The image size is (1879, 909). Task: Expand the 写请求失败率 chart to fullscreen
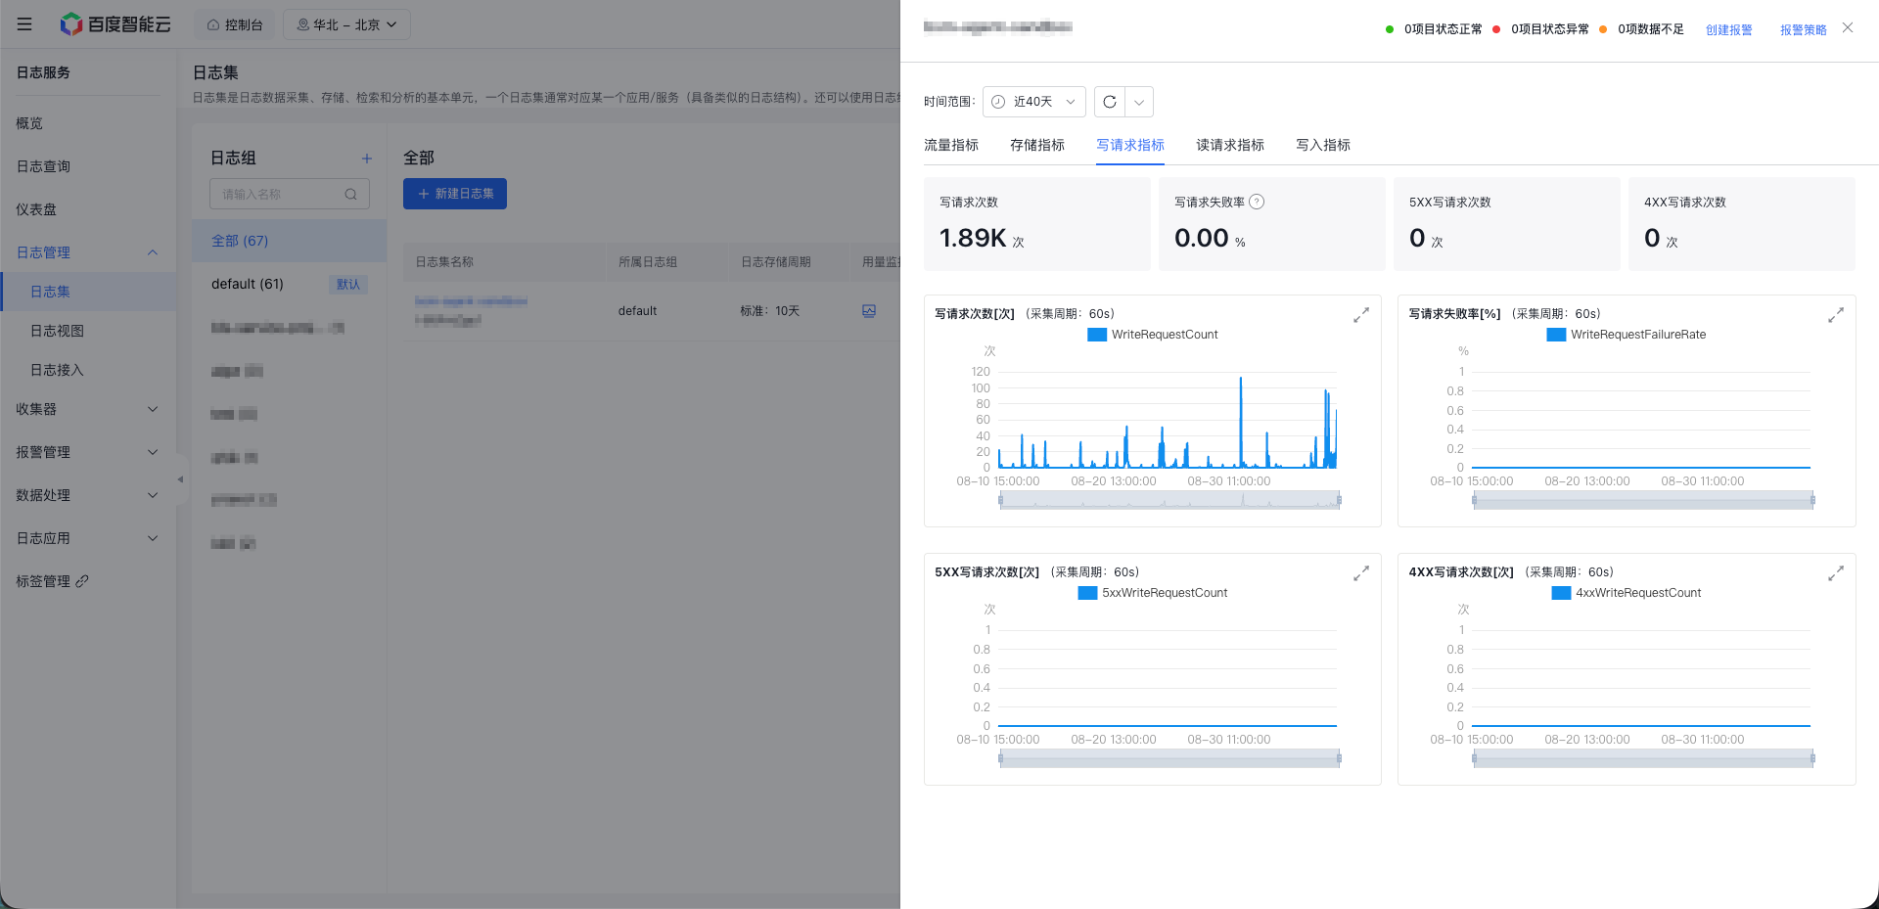pos(1836,315)
